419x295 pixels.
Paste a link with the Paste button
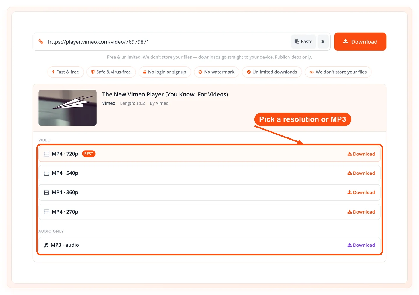pos(303,42)
